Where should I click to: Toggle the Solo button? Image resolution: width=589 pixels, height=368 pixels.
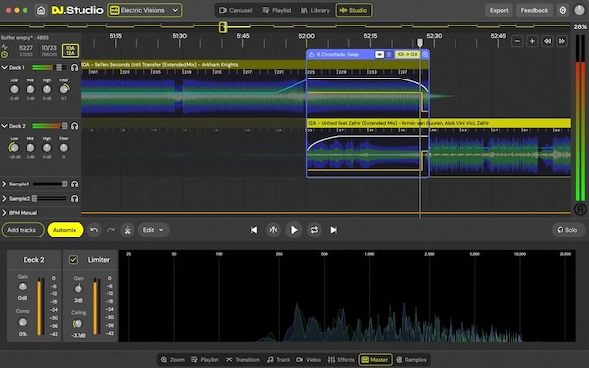click(x=568, y=230)
